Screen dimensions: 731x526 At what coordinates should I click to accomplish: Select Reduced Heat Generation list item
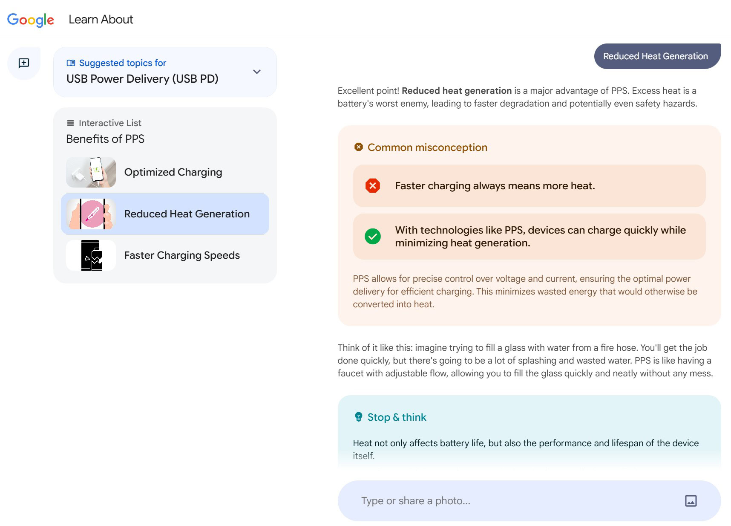(187, 214)
